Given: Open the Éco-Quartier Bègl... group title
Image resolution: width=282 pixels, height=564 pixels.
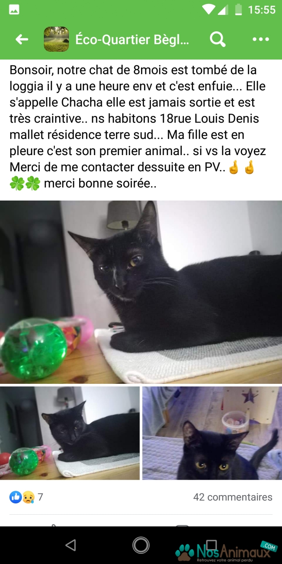Looking at the screenshot, I should 132,40.
